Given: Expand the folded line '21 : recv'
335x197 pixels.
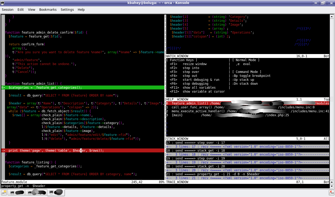Looking at the screenshot, I should 248,178.
